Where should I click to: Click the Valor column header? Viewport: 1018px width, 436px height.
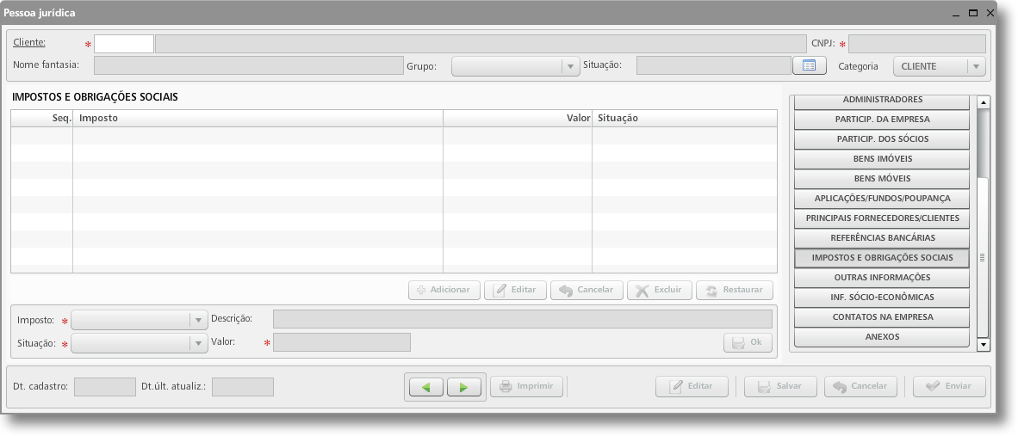pos(518,118)
